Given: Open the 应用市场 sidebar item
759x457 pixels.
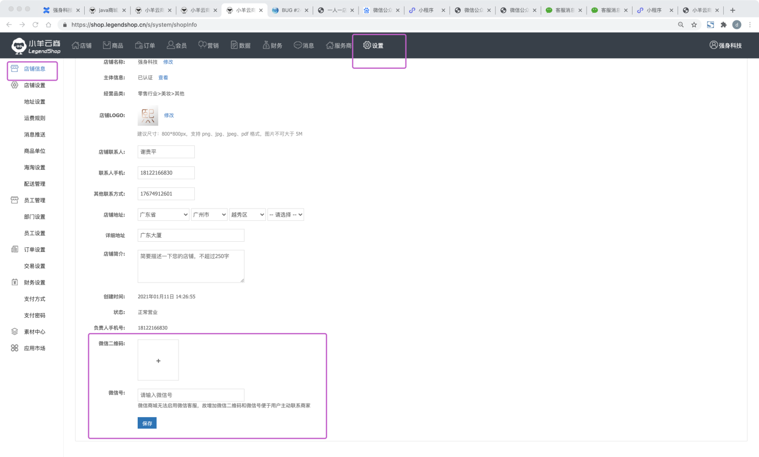Looking at the screenshot, I should point(34,348).
